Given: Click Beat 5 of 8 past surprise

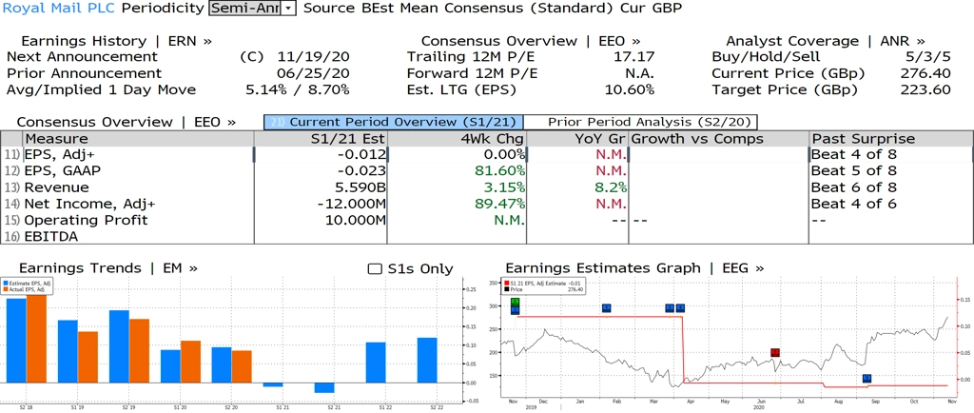Looking at the screenshot, I should [x=854, y=170].
